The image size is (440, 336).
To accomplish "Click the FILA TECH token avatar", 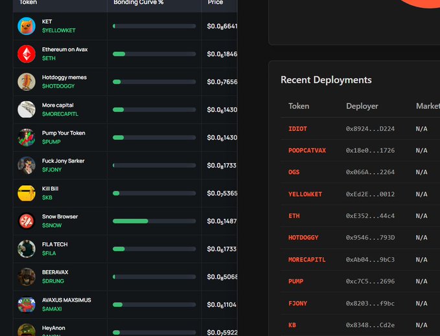I will click(x=27, y=249).
